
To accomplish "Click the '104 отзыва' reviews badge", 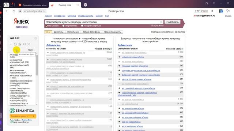I will tap(201, 11).
